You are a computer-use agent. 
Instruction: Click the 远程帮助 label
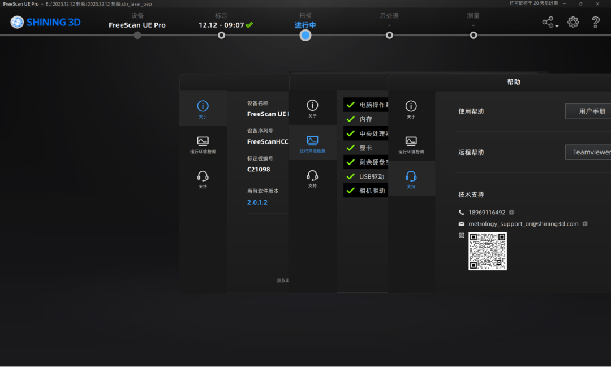tap(471, 152)
